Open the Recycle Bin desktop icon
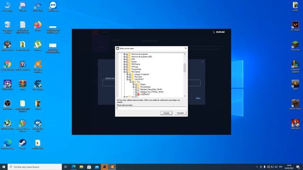The height and width of the screenshot is (170, 303). tap(8, 27)
